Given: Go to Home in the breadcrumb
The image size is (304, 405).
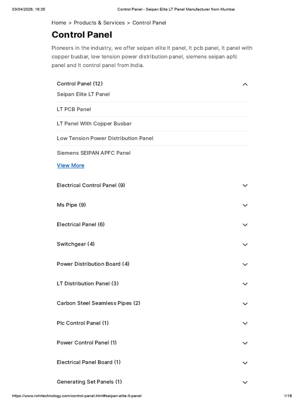Looking at the screenshot, I should pyautogui.click(x=59, y=23).
